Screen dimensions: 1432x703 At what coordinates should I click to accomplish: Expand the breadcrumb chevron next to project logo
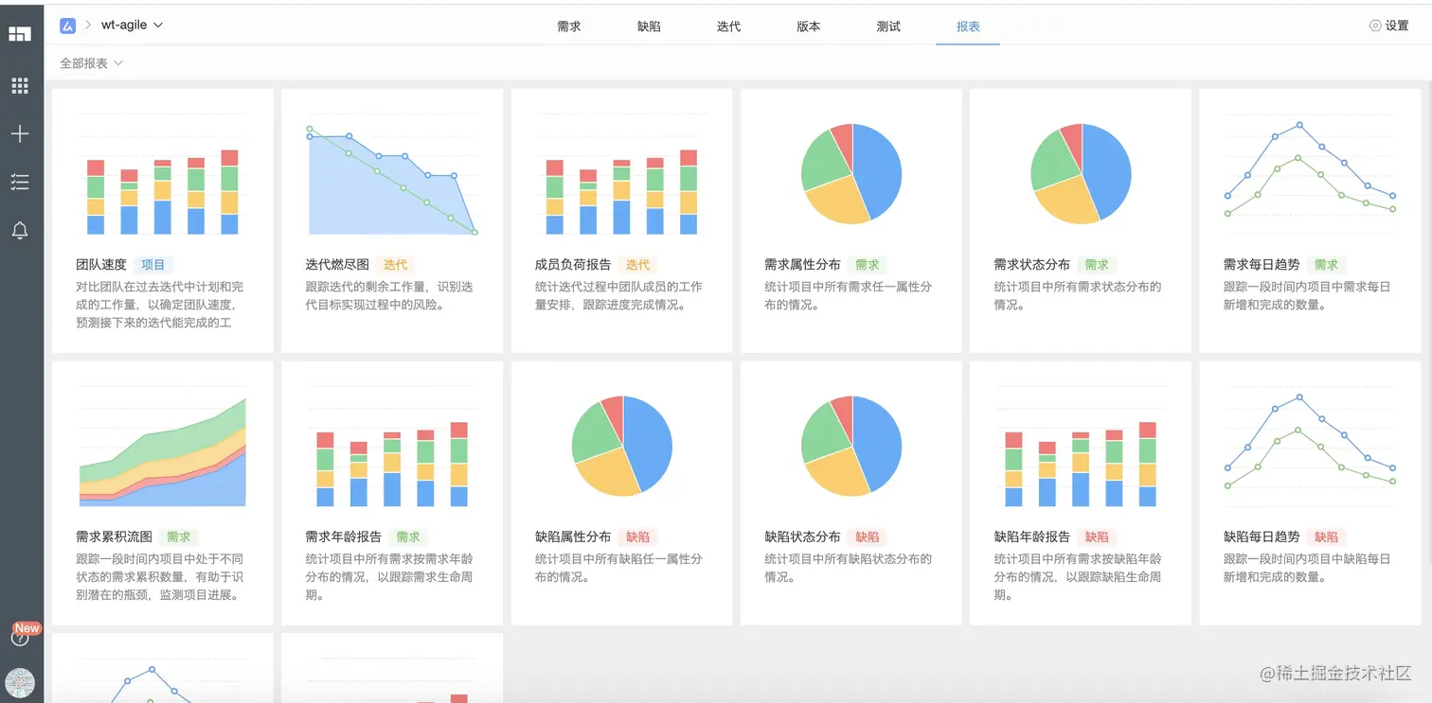[x=87, y=26]
